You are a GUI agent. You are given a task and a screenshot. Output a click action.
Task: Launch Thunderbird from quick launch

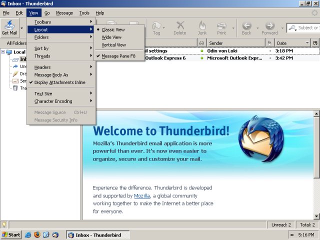pyautogui.click(x=55, y=235)
